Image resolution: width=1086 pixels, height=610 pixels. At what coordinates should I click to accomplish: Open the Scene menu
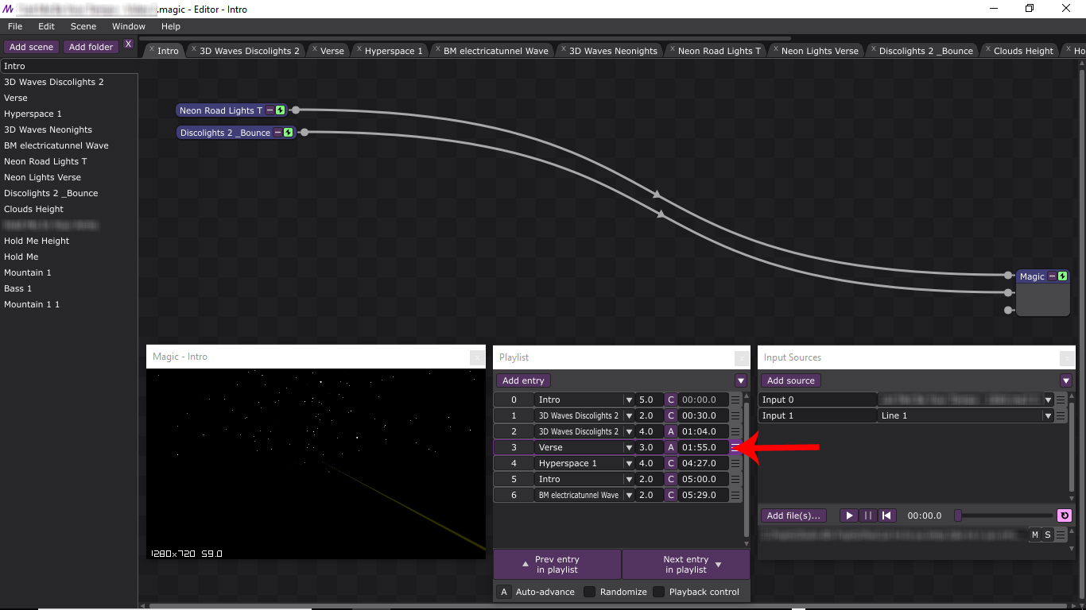coord(83,26)
